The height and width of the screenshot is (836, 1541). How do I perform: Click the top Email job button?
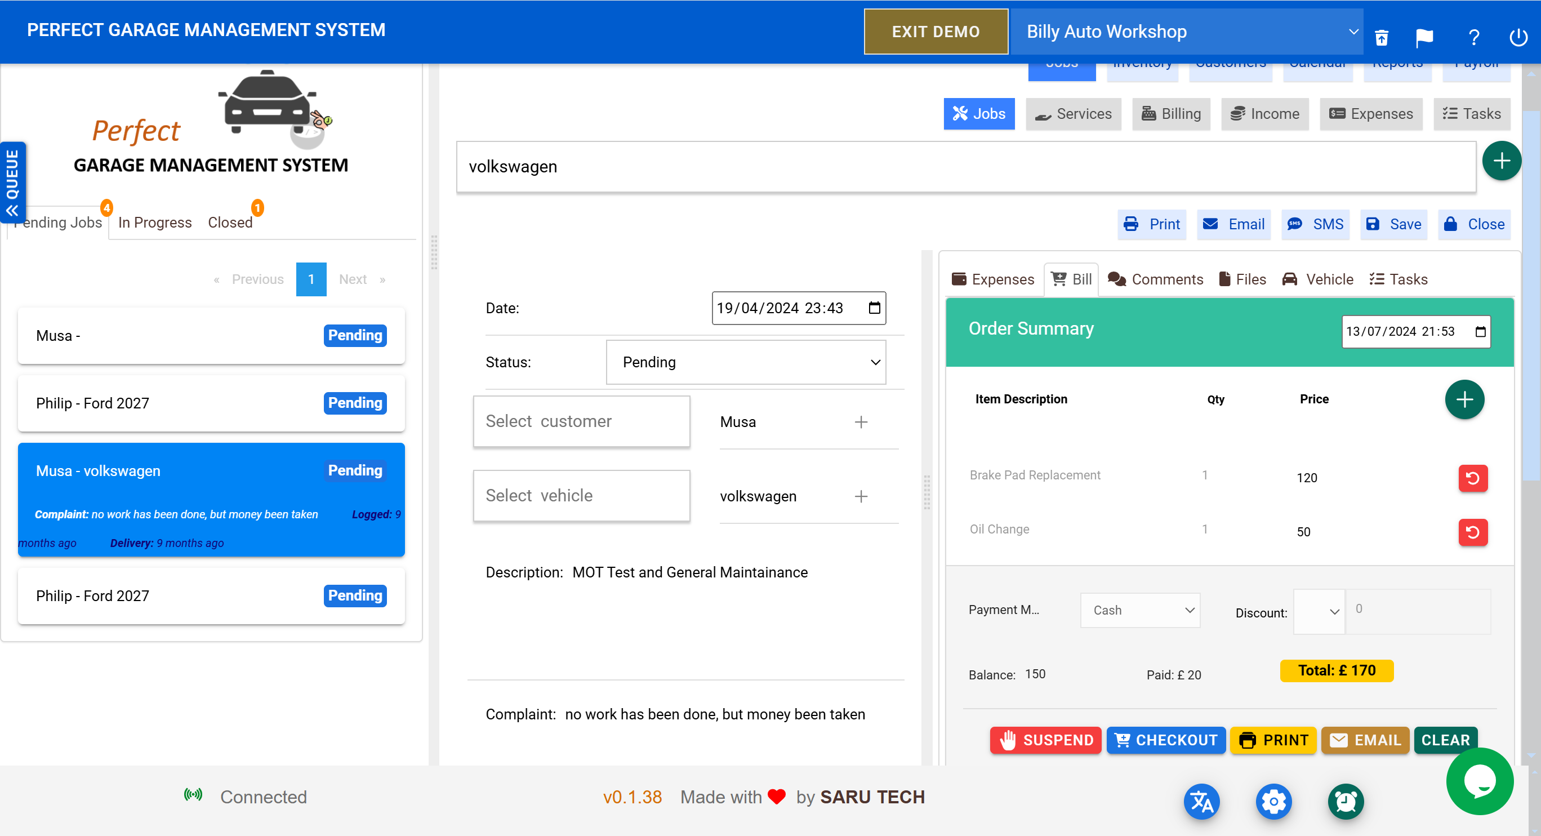[1233, 224]
